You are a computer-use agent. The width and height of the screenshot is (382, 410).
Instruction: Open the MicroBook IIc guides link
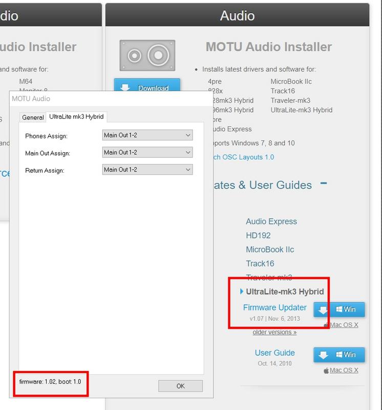click(270, 250)
